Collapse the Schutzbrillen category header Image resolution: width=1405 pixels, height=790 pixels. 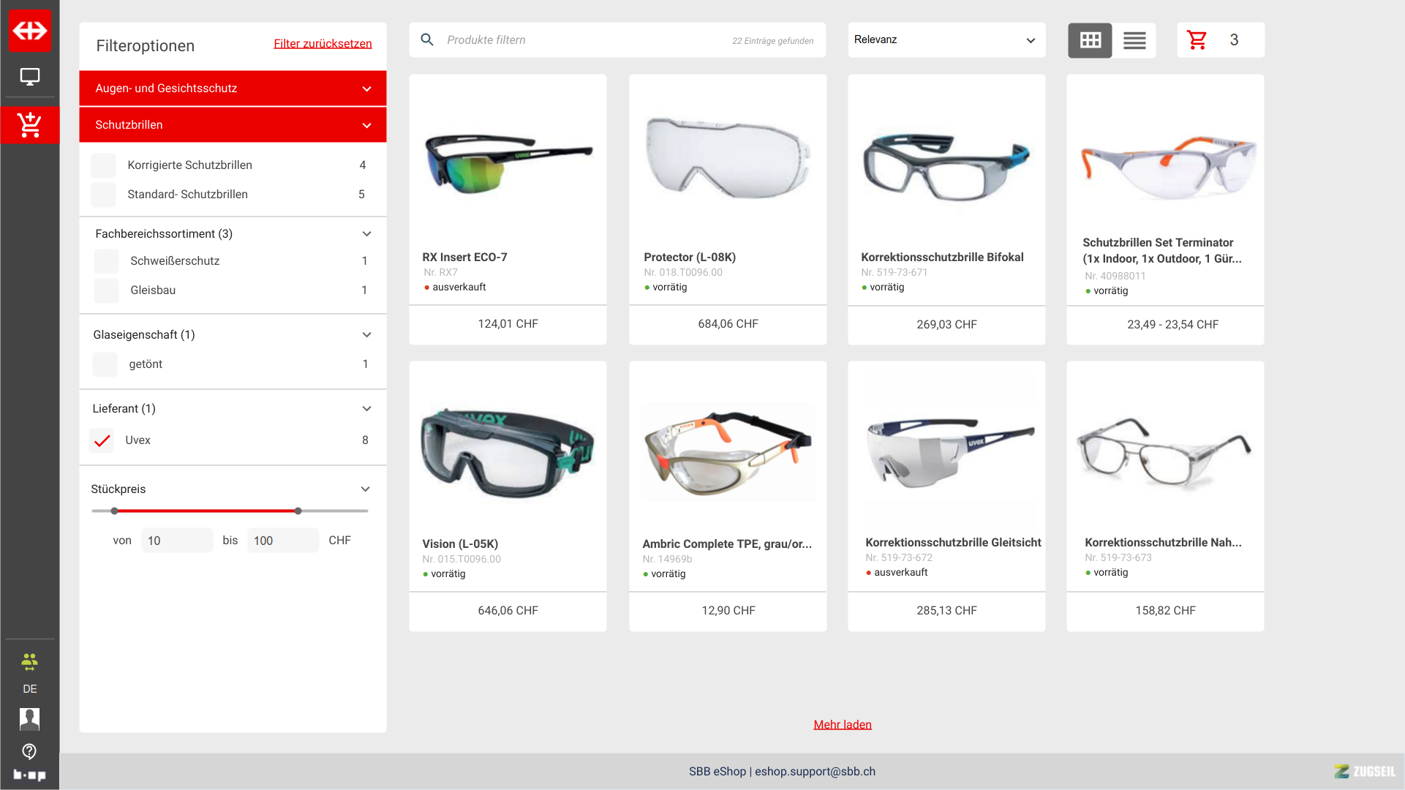pyautogui.click(x=366, y=126)
